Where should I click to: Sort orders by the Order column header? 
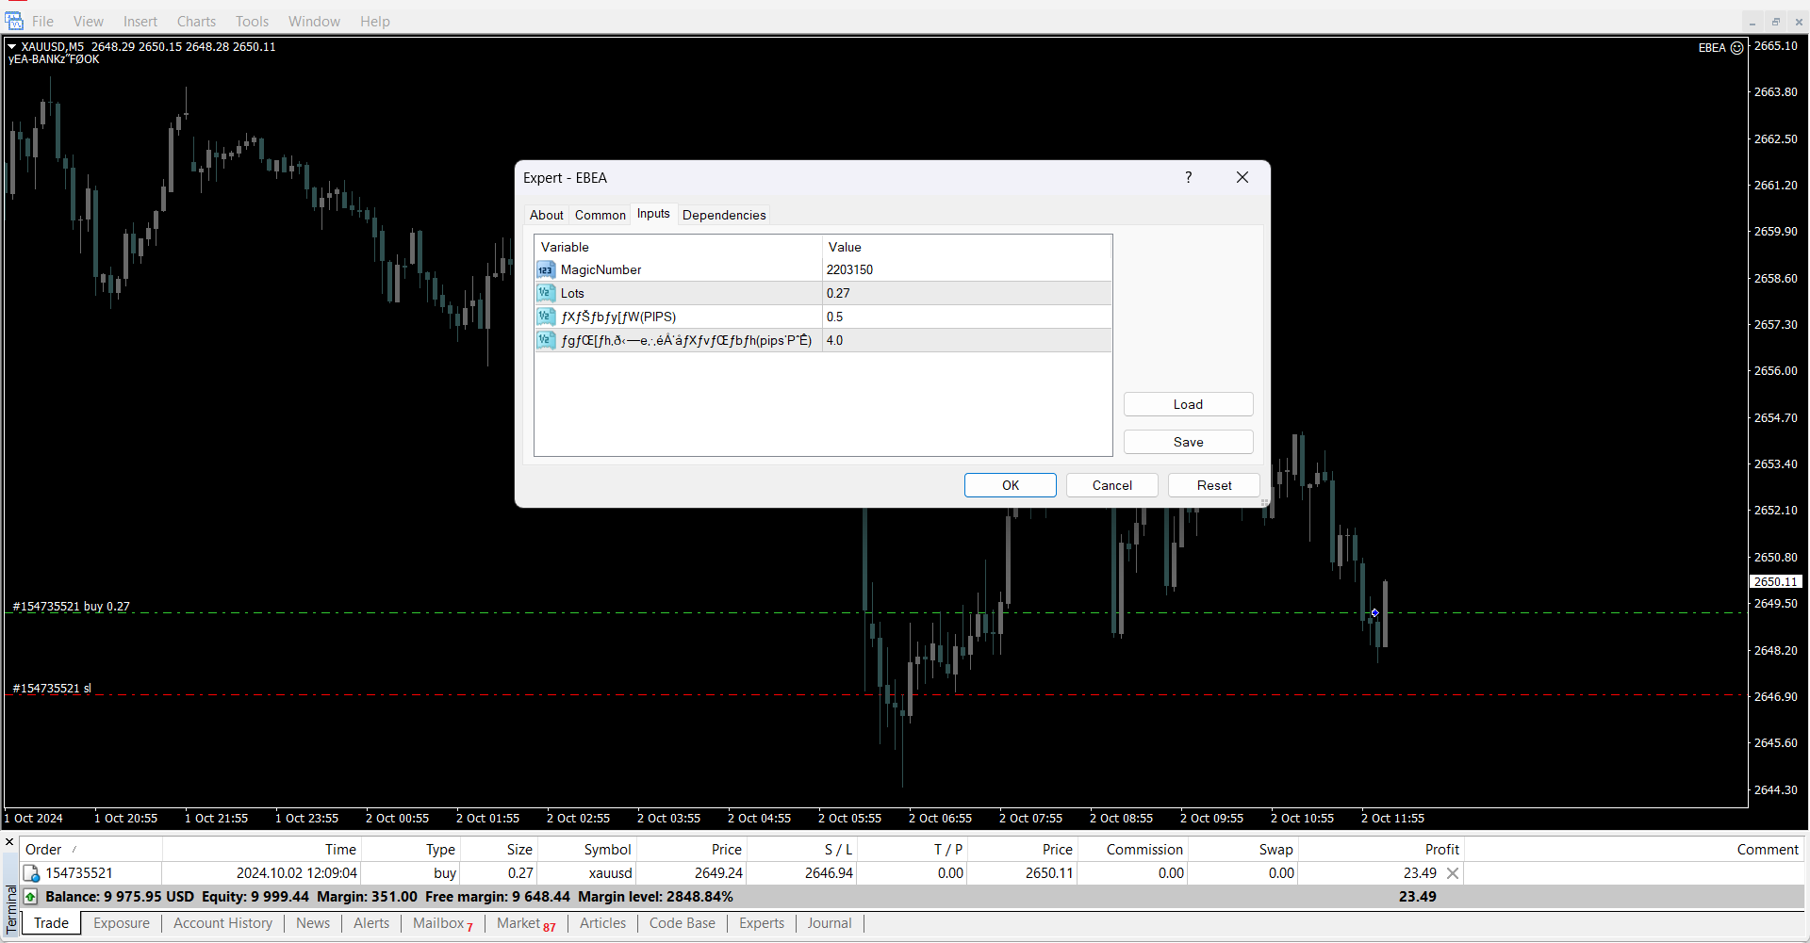(x=43, y=850)
